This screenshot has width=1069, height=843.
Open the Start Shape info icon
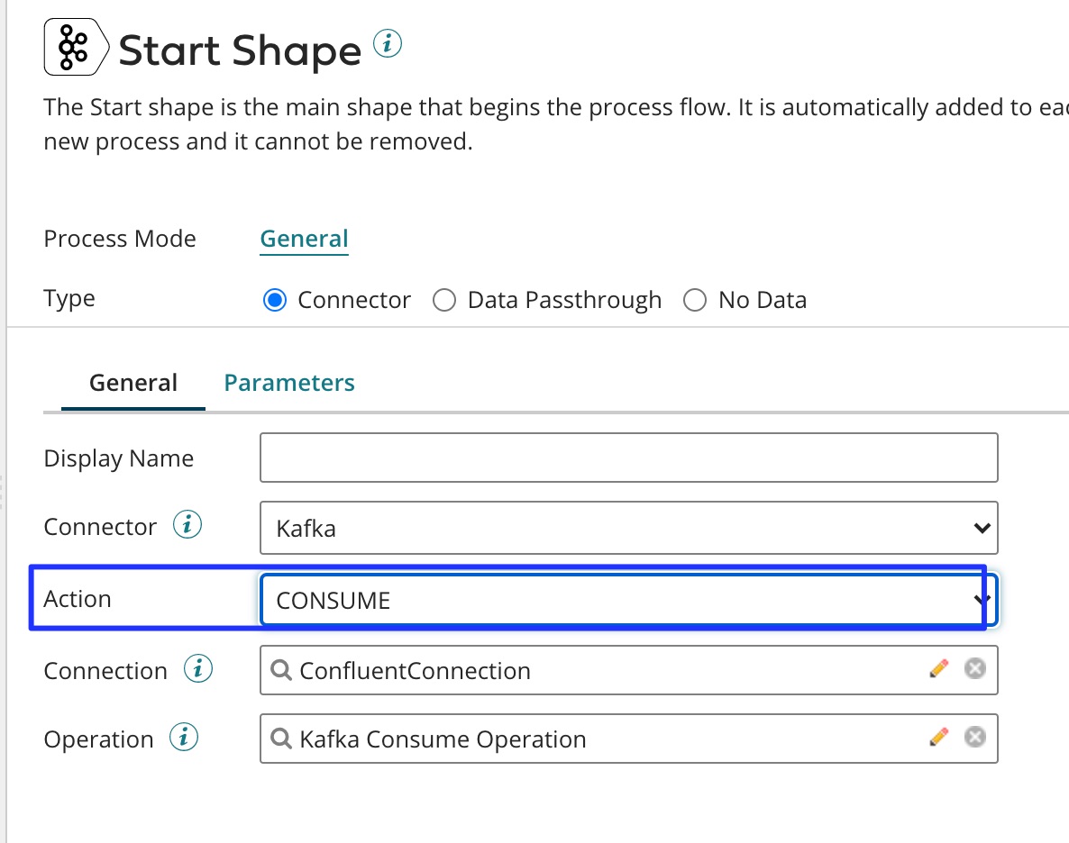click(x=387, y=43)
